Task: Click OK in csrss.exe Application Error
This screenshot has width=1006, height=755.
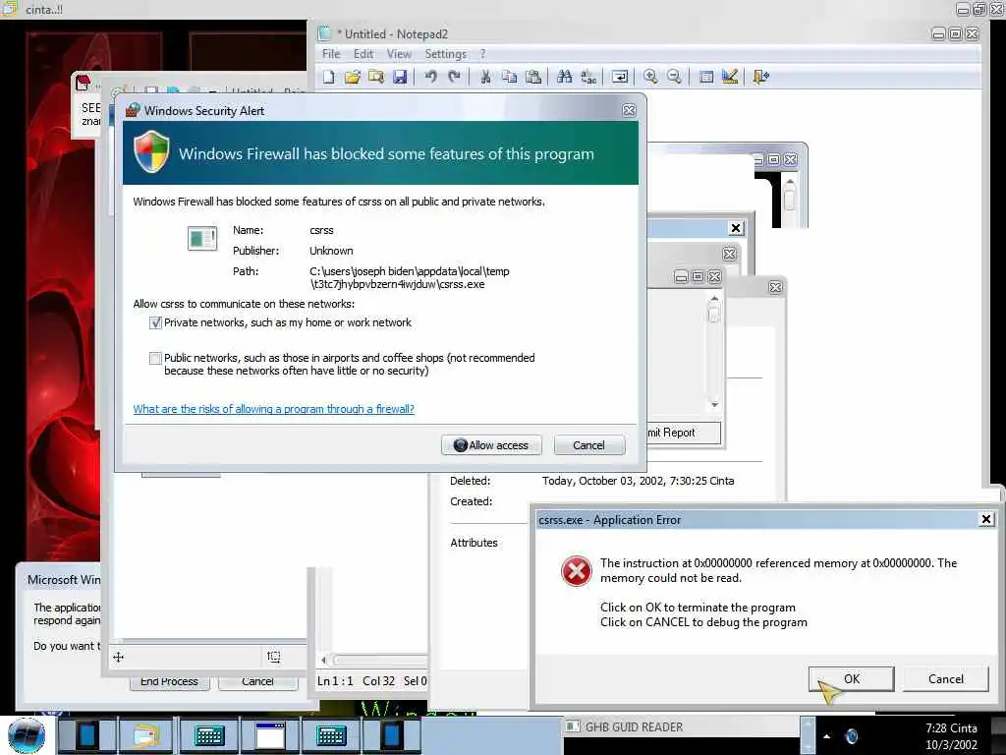Action: click(x=852, y=678)
